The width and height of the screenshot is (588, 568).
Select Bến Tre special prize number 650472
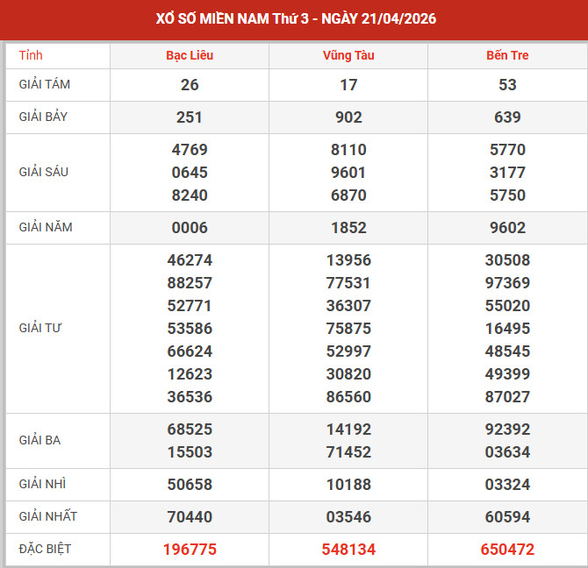point(507,550)
